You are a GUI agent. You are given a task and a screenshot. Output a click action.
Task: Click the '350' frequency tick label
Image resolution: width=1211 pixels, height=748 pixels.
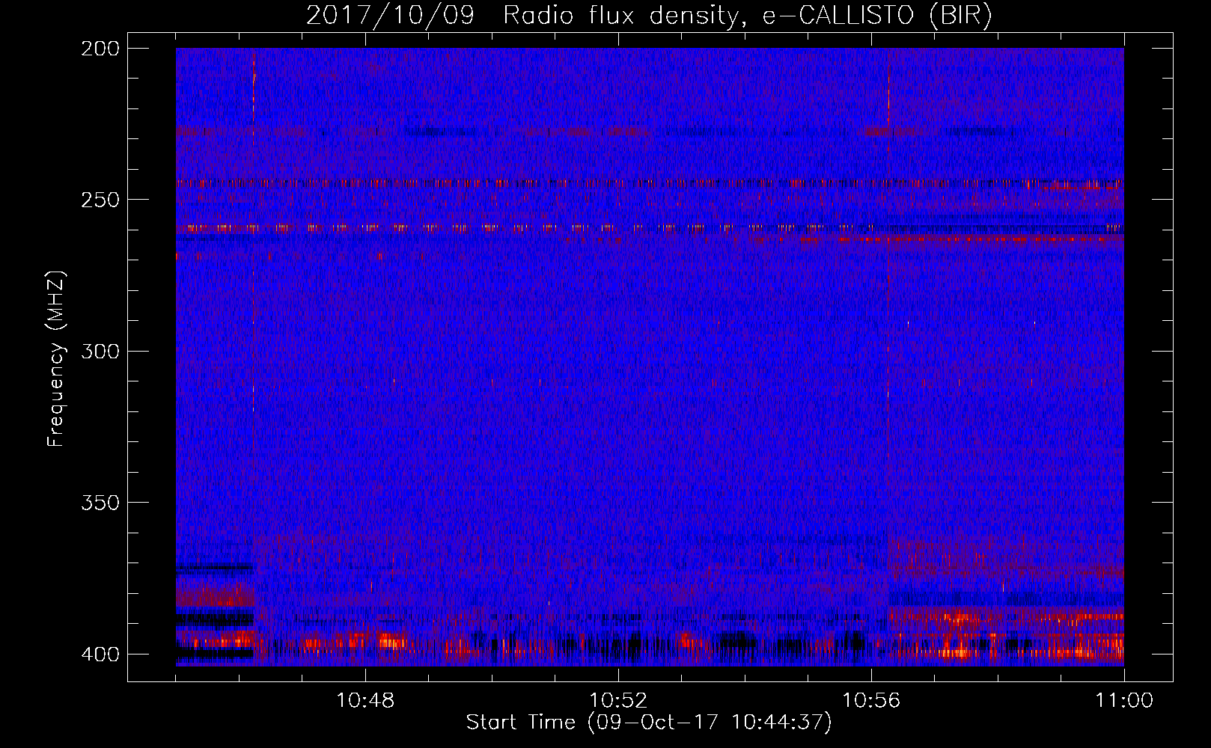[x=100, y=503]
